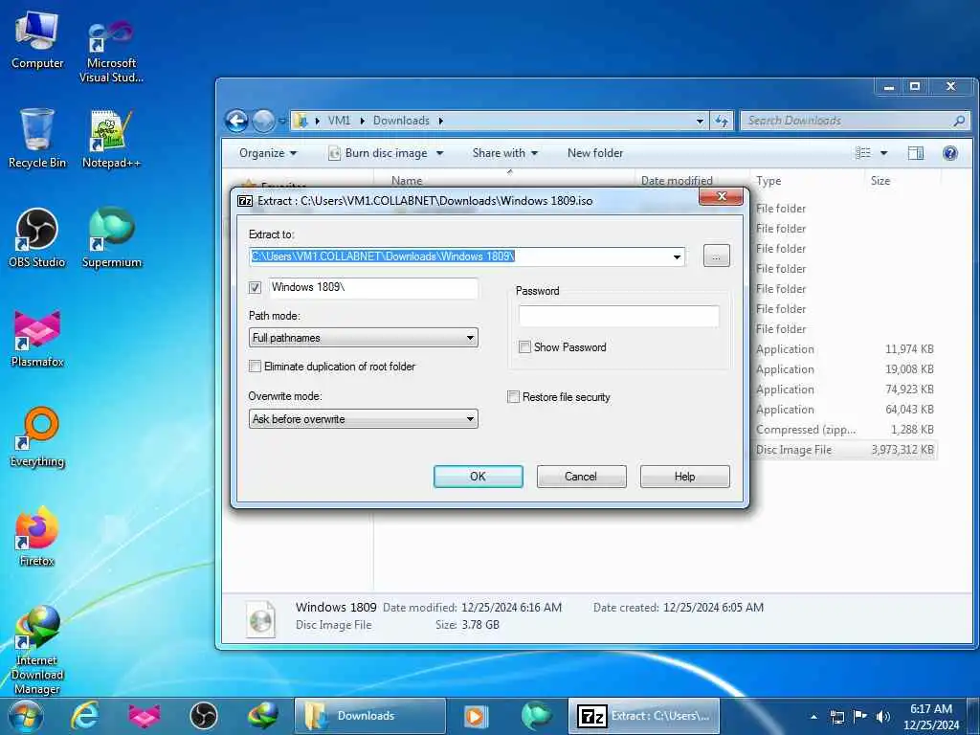980x735 pixels.
Task: Select the Firefox desktop shortcut
Action: point(37,536)
